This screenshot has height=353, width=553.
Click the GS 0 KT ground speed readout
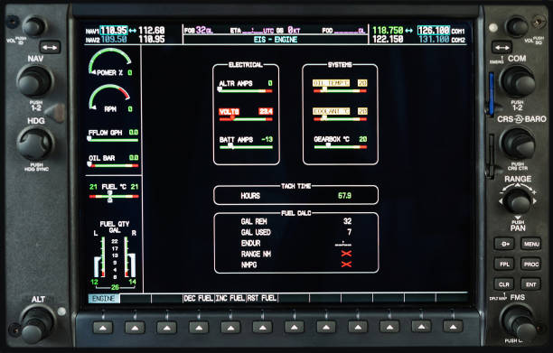coord(287,31)
